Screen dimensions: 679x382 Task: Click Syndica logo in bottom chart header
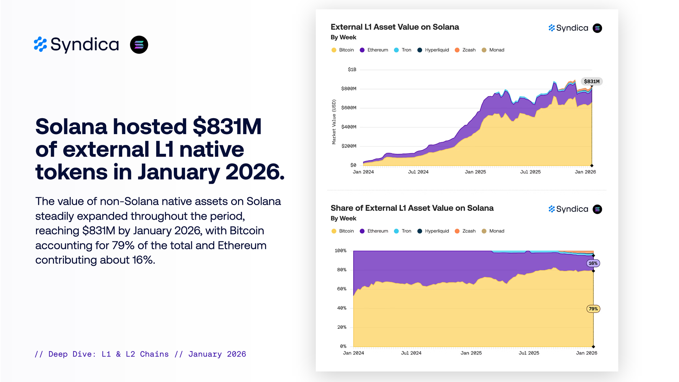coord(568,209)
